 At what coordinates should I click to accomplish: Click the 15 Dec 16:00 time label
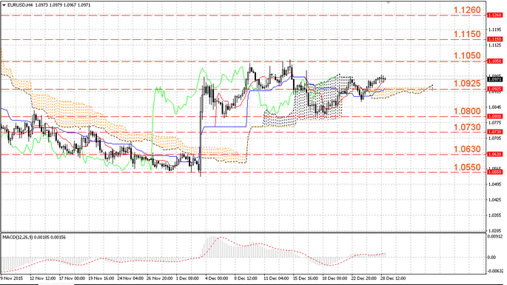pos(306,278)
